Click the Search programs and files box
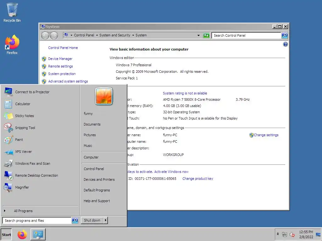Image resolution: width=322 pixels, height=241 pixels. (x=37, y=221)
